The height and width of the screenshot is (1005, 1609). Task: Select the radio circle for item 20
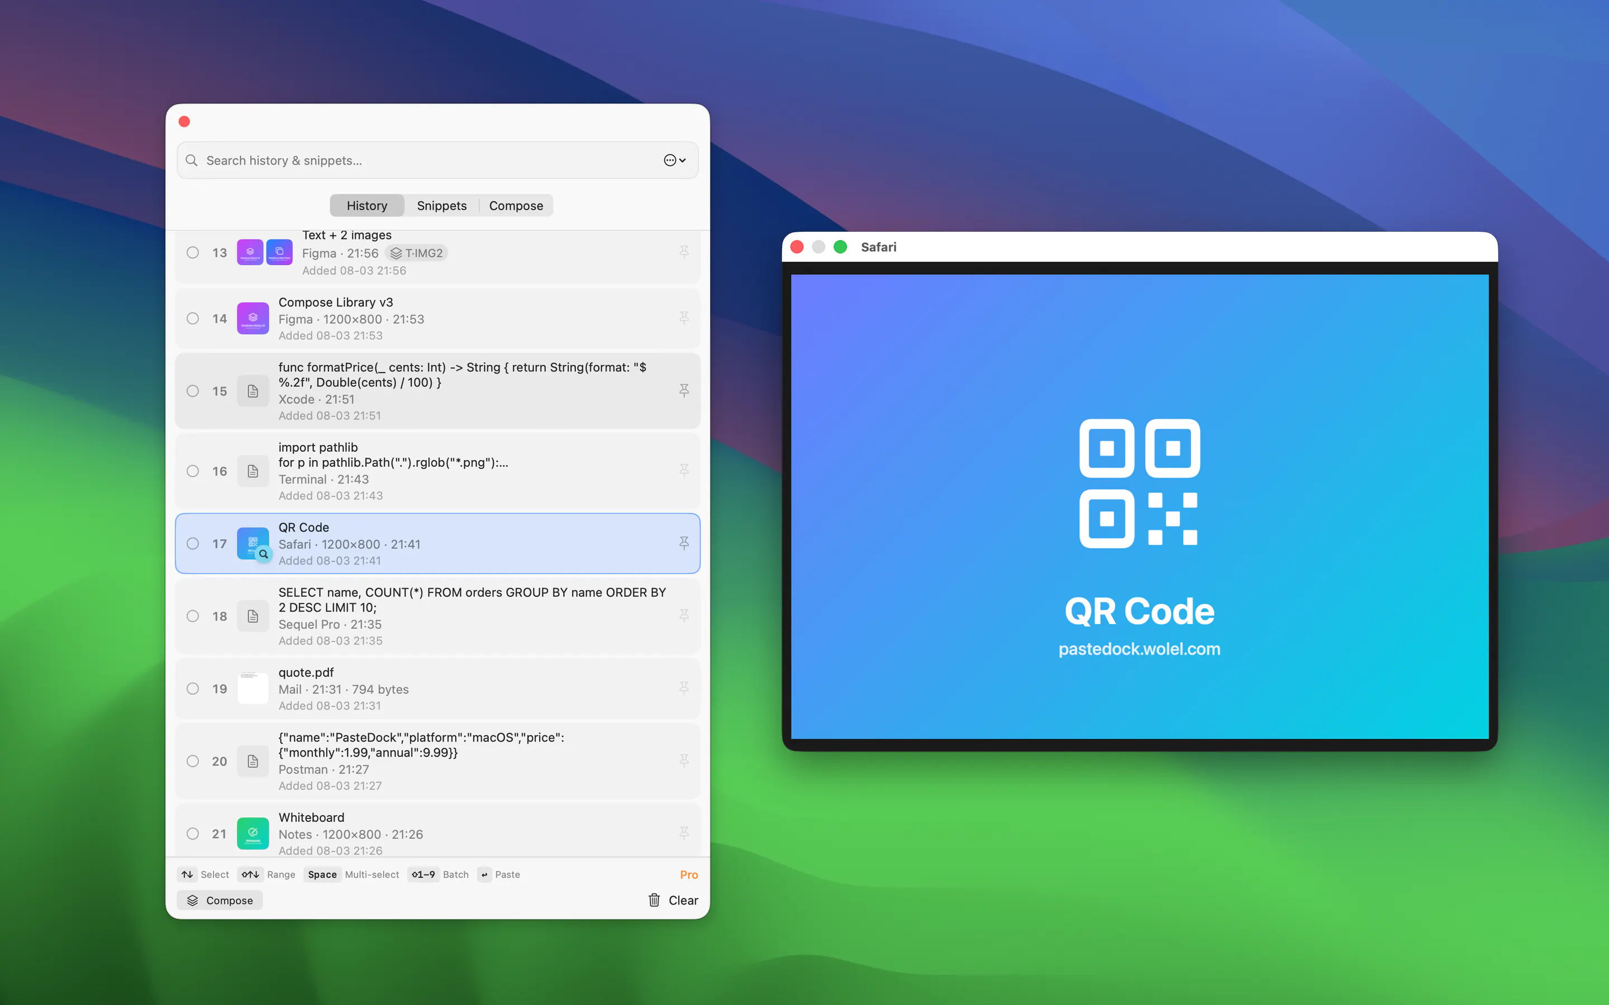(193, 761)
